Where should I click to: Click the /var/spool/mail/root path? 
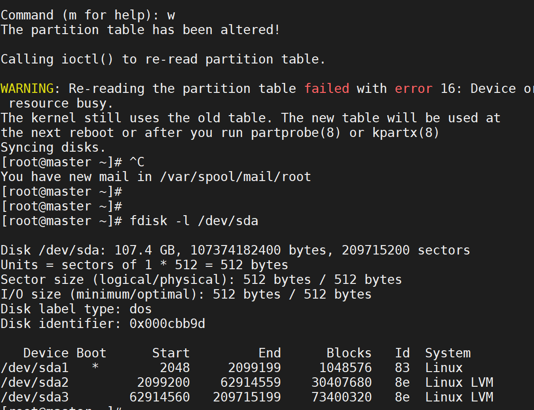point(235,177)
